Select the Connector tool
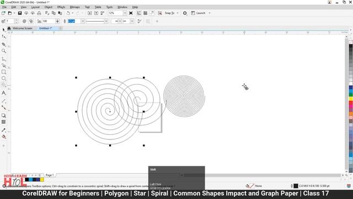Screen dimensions: 353x199 [x=4, y=107]
